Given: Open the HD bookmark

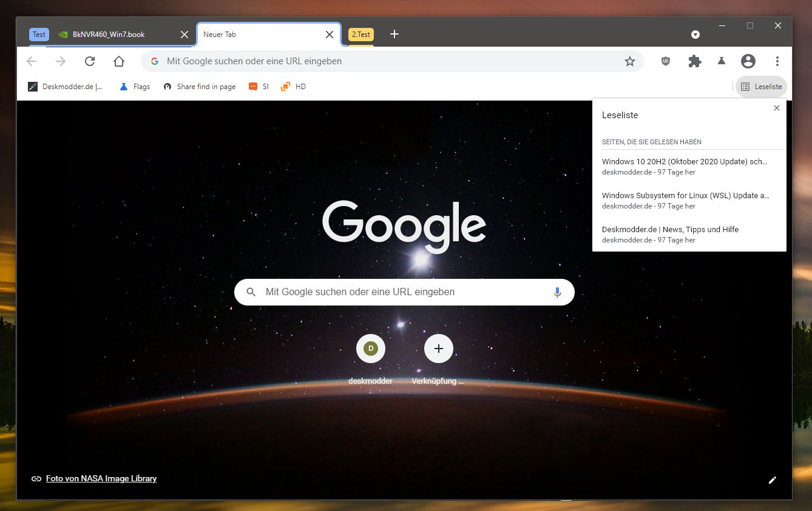Looking at the screenshot, I should pyautogui.click(x=293, y=87).
